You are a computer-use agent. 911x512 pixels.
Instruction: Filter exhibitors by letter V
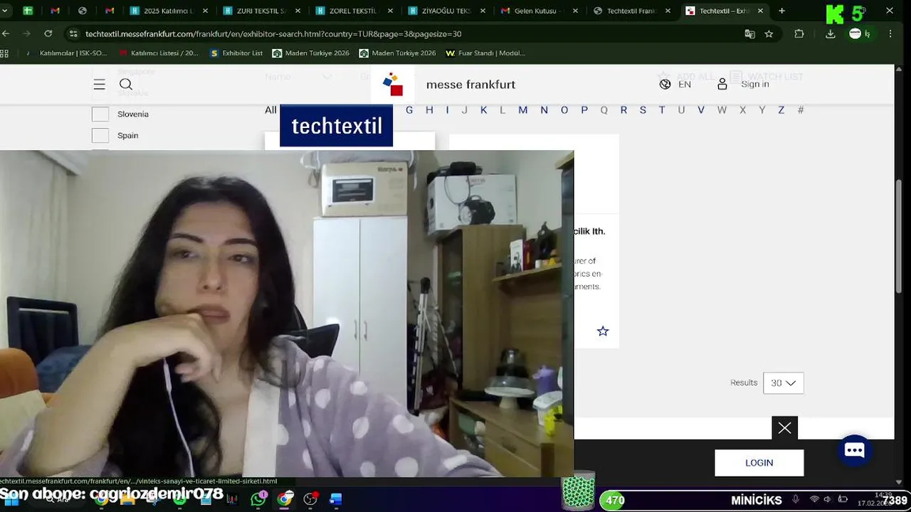(x=701, y=110)
